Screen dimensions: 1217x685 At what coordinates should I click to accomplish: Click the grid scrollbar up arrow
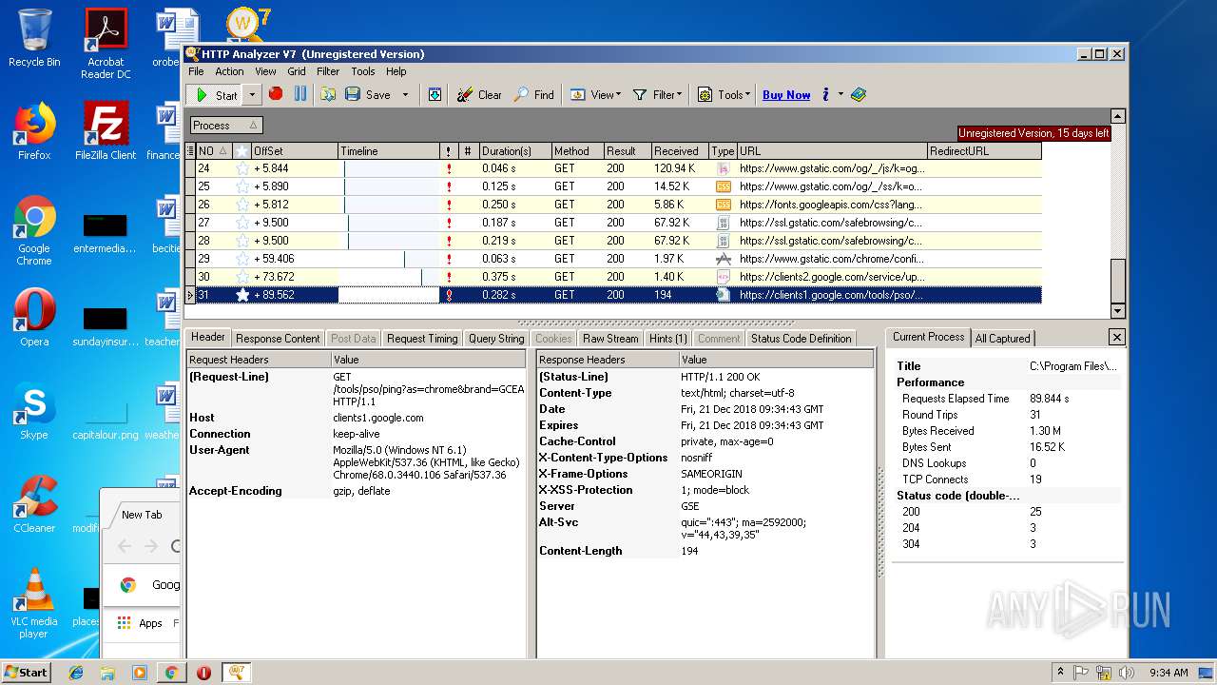[1118, 116]
